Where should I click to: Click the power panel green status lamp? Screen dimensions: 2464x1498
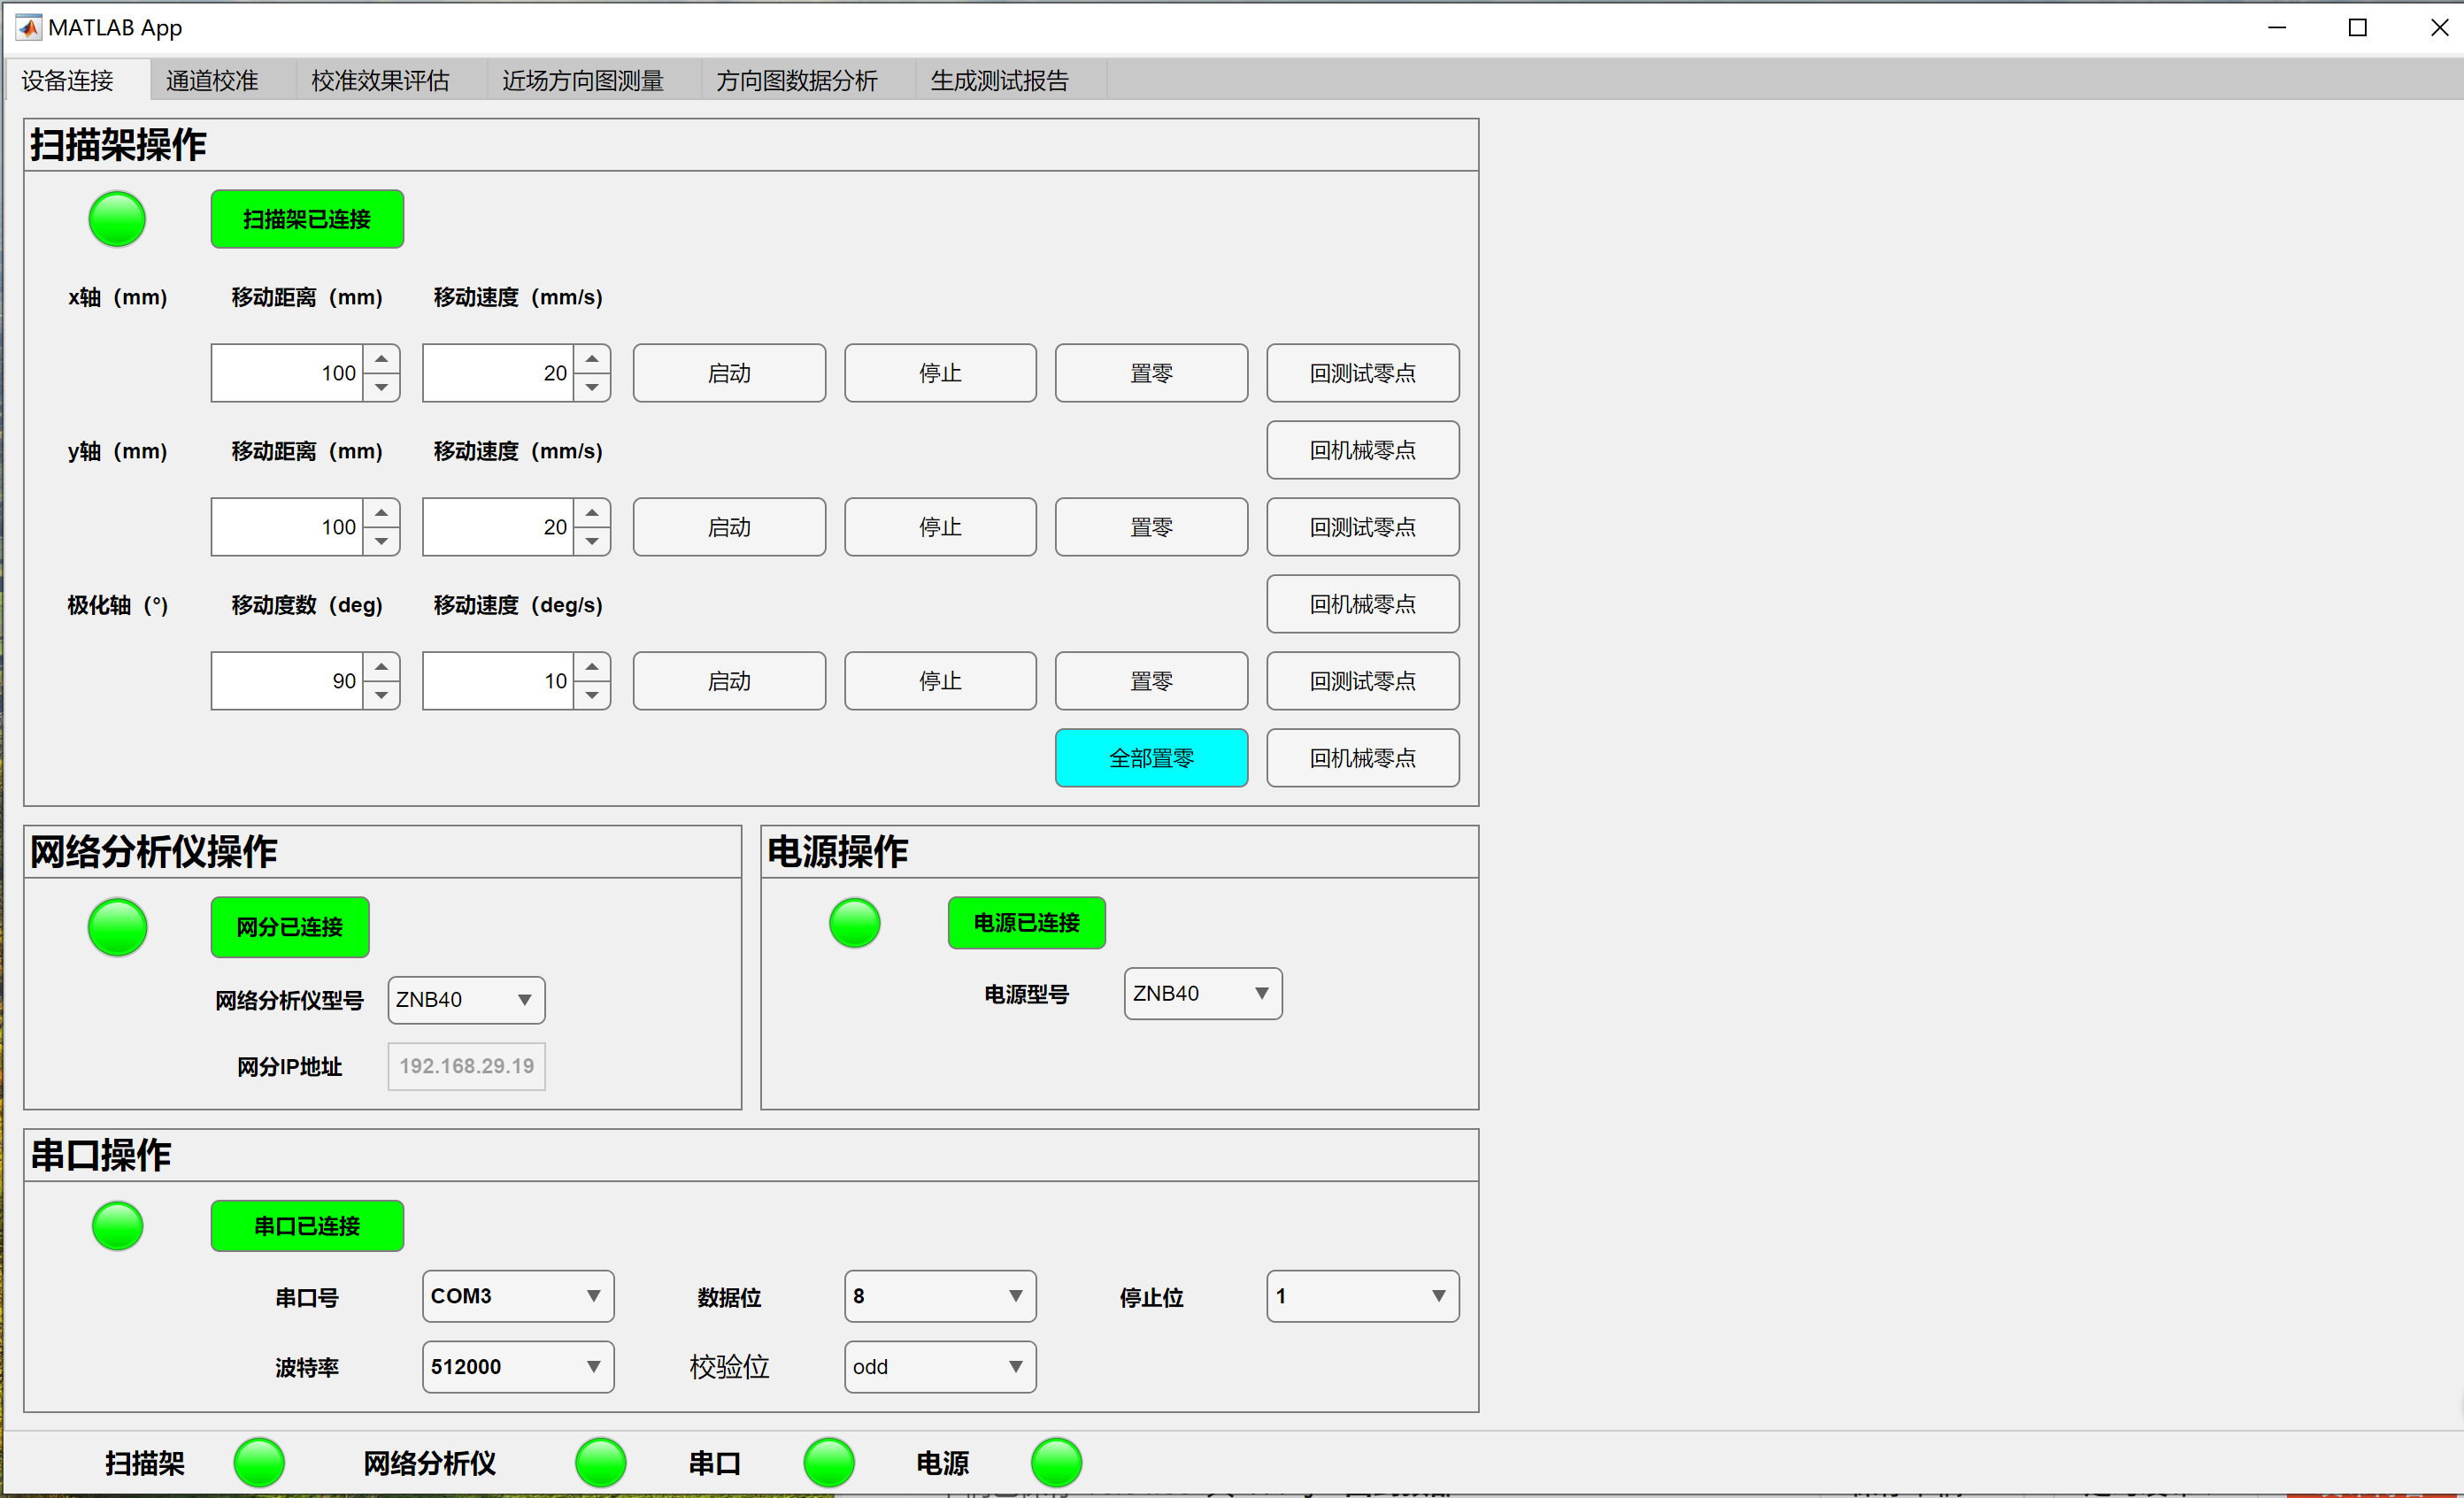pyautogui.click(x=854, y=922)
